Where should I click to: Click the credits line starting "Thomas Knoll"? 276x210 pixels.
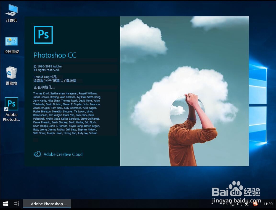[x=65, y=93]
